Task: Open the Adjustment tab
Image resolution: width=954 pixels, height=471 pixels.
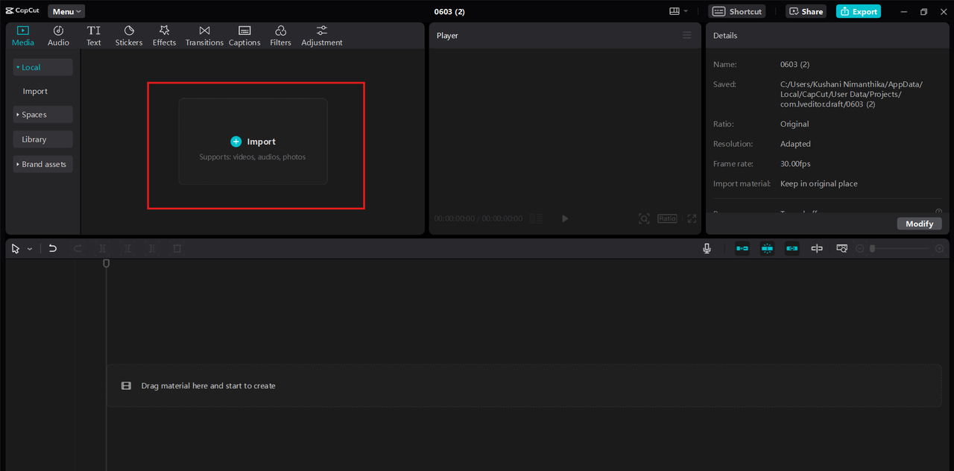Action: tap(322, 36)
